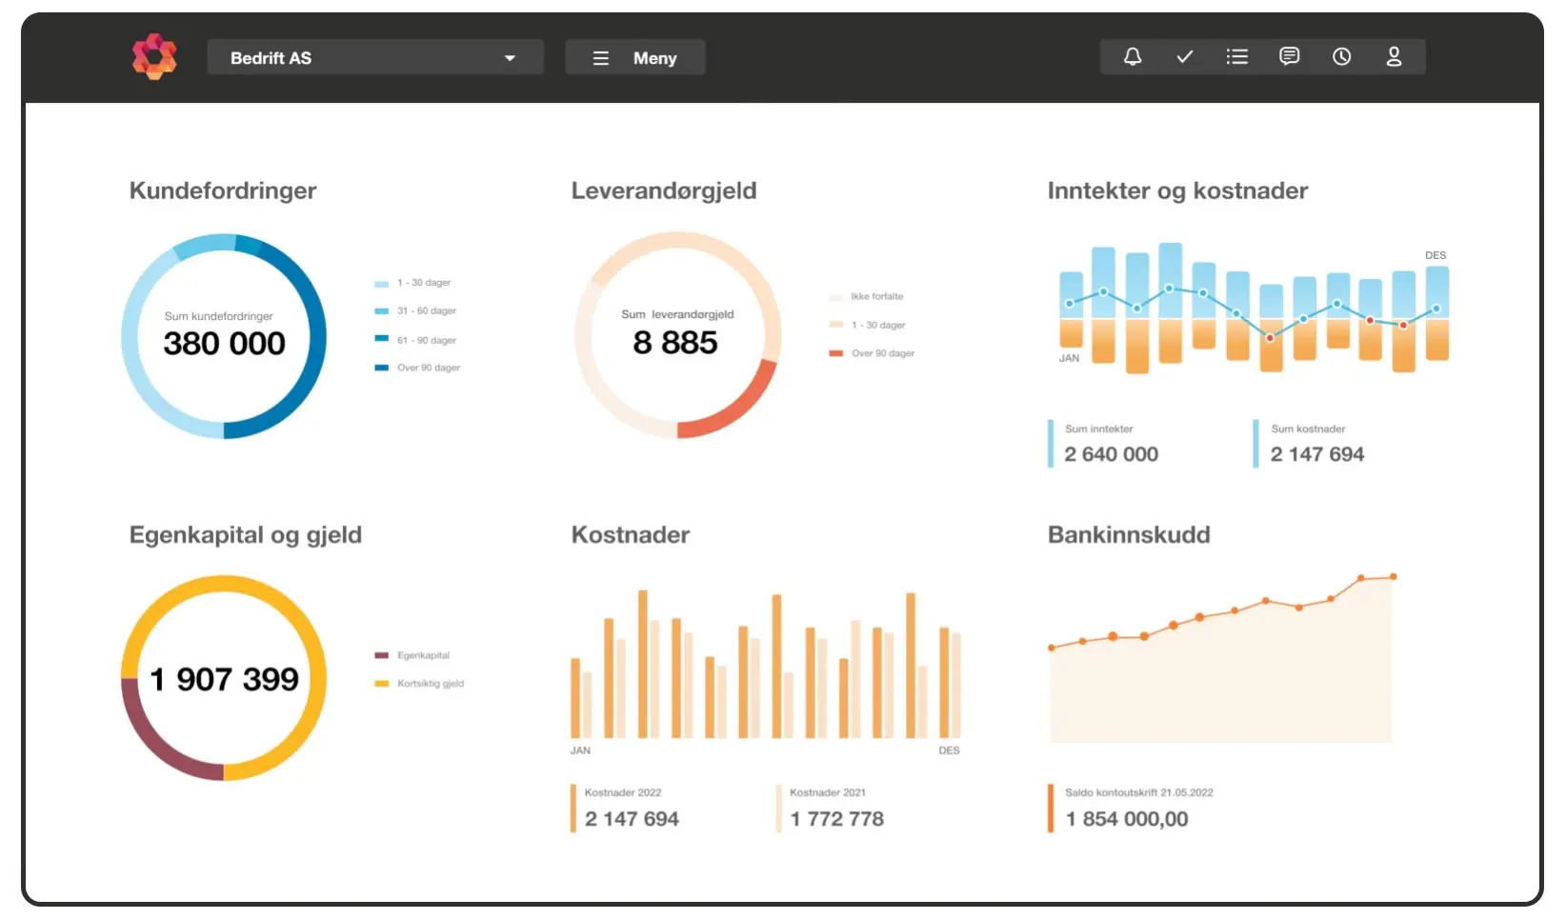Toggle the 'Ikke forfalte' legend entry

pos(866,296)
